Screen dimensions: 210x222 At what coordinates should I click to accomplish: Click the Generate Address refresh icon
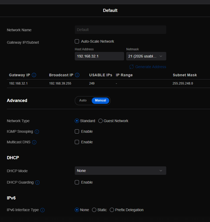pyautogui.click(x=132, y=67)
